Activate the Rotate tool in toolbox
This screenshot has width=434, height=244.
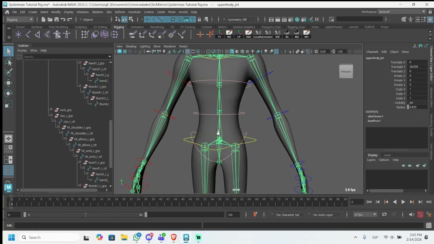pyautogui.click(x=8, y=93)
